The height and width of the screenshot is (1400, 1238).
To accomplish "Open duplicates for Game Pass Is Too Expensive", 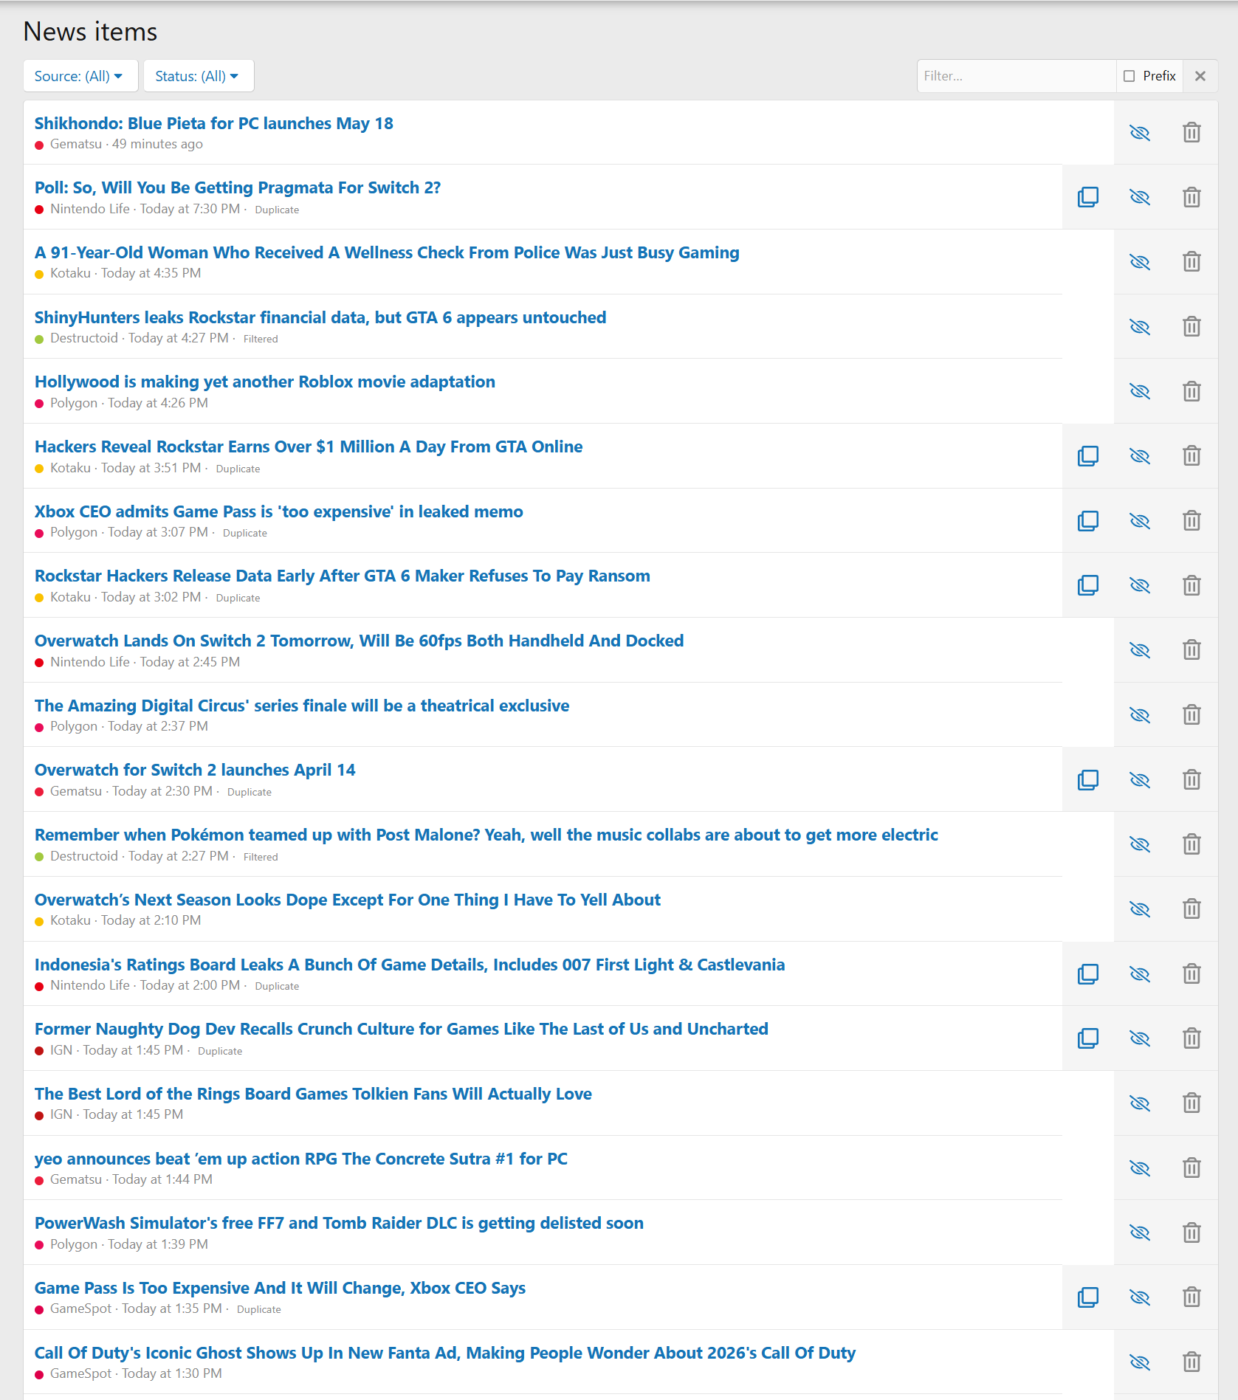I will (x=1087, y=1297).
